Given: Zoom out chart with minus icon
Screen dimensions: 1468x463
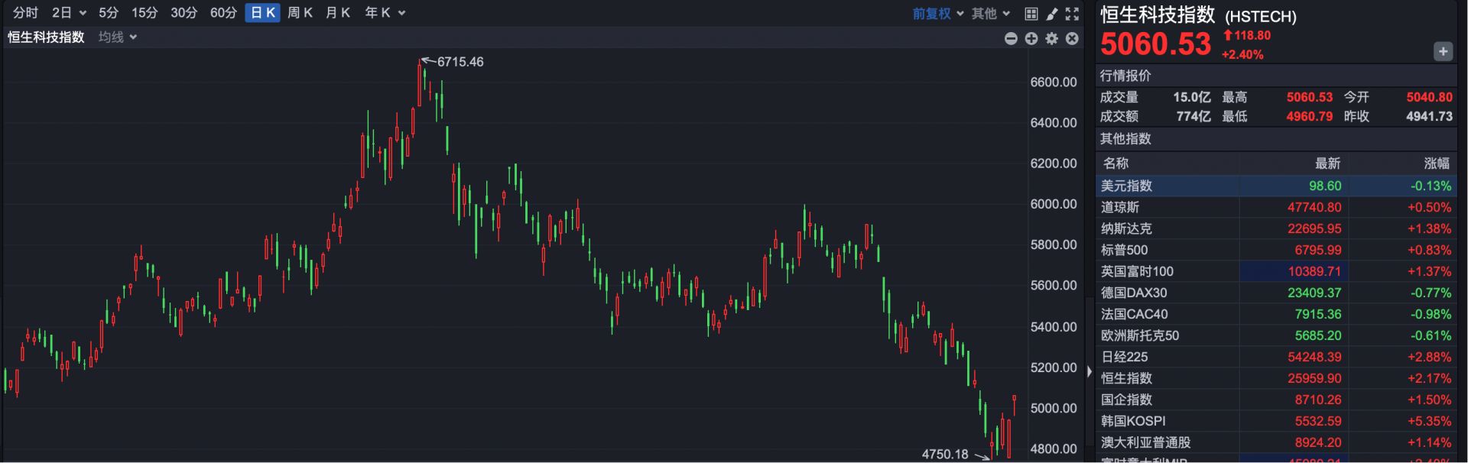Looking at the screenshot, I should (x=1011, y=38).
